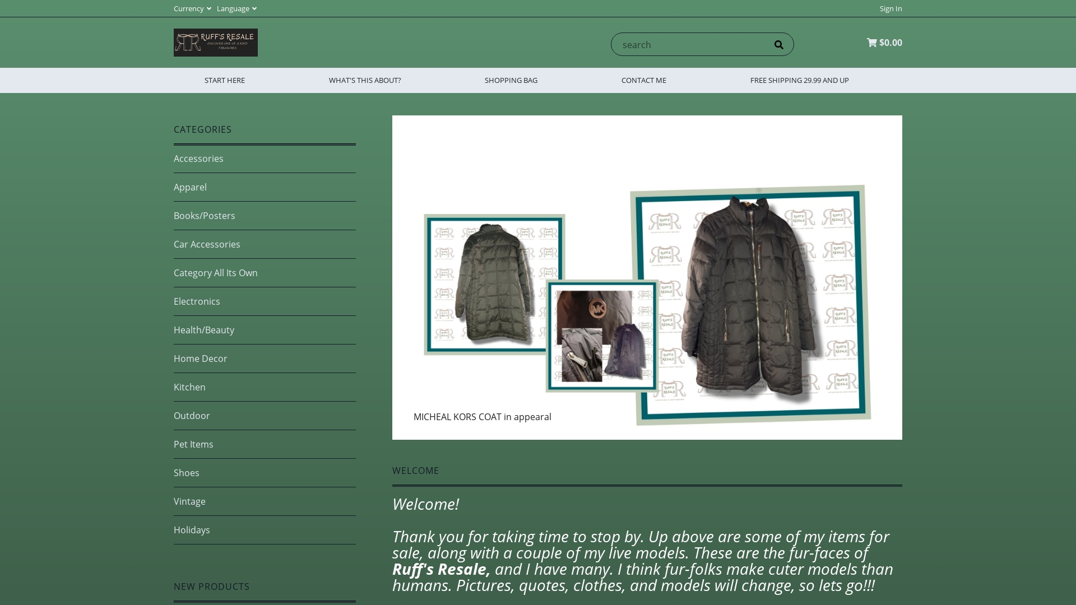This screenshot has height=605, width=1076.
Task: Open the CONTACT ME page
Action: (644, 80)
